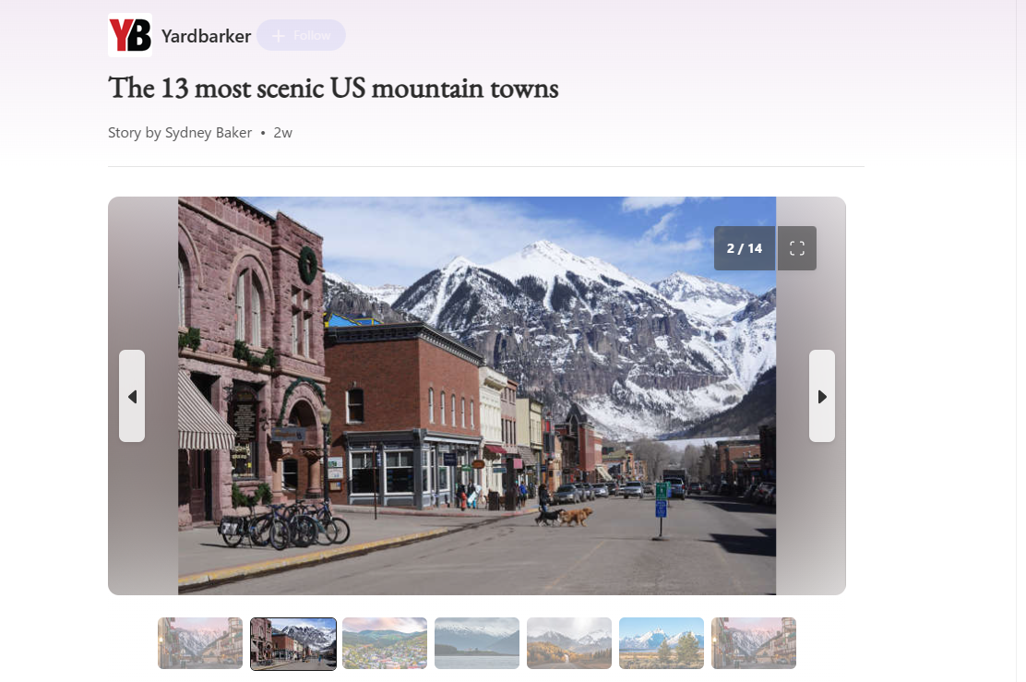Follow the Yardbarker publisher

(301, 35)
